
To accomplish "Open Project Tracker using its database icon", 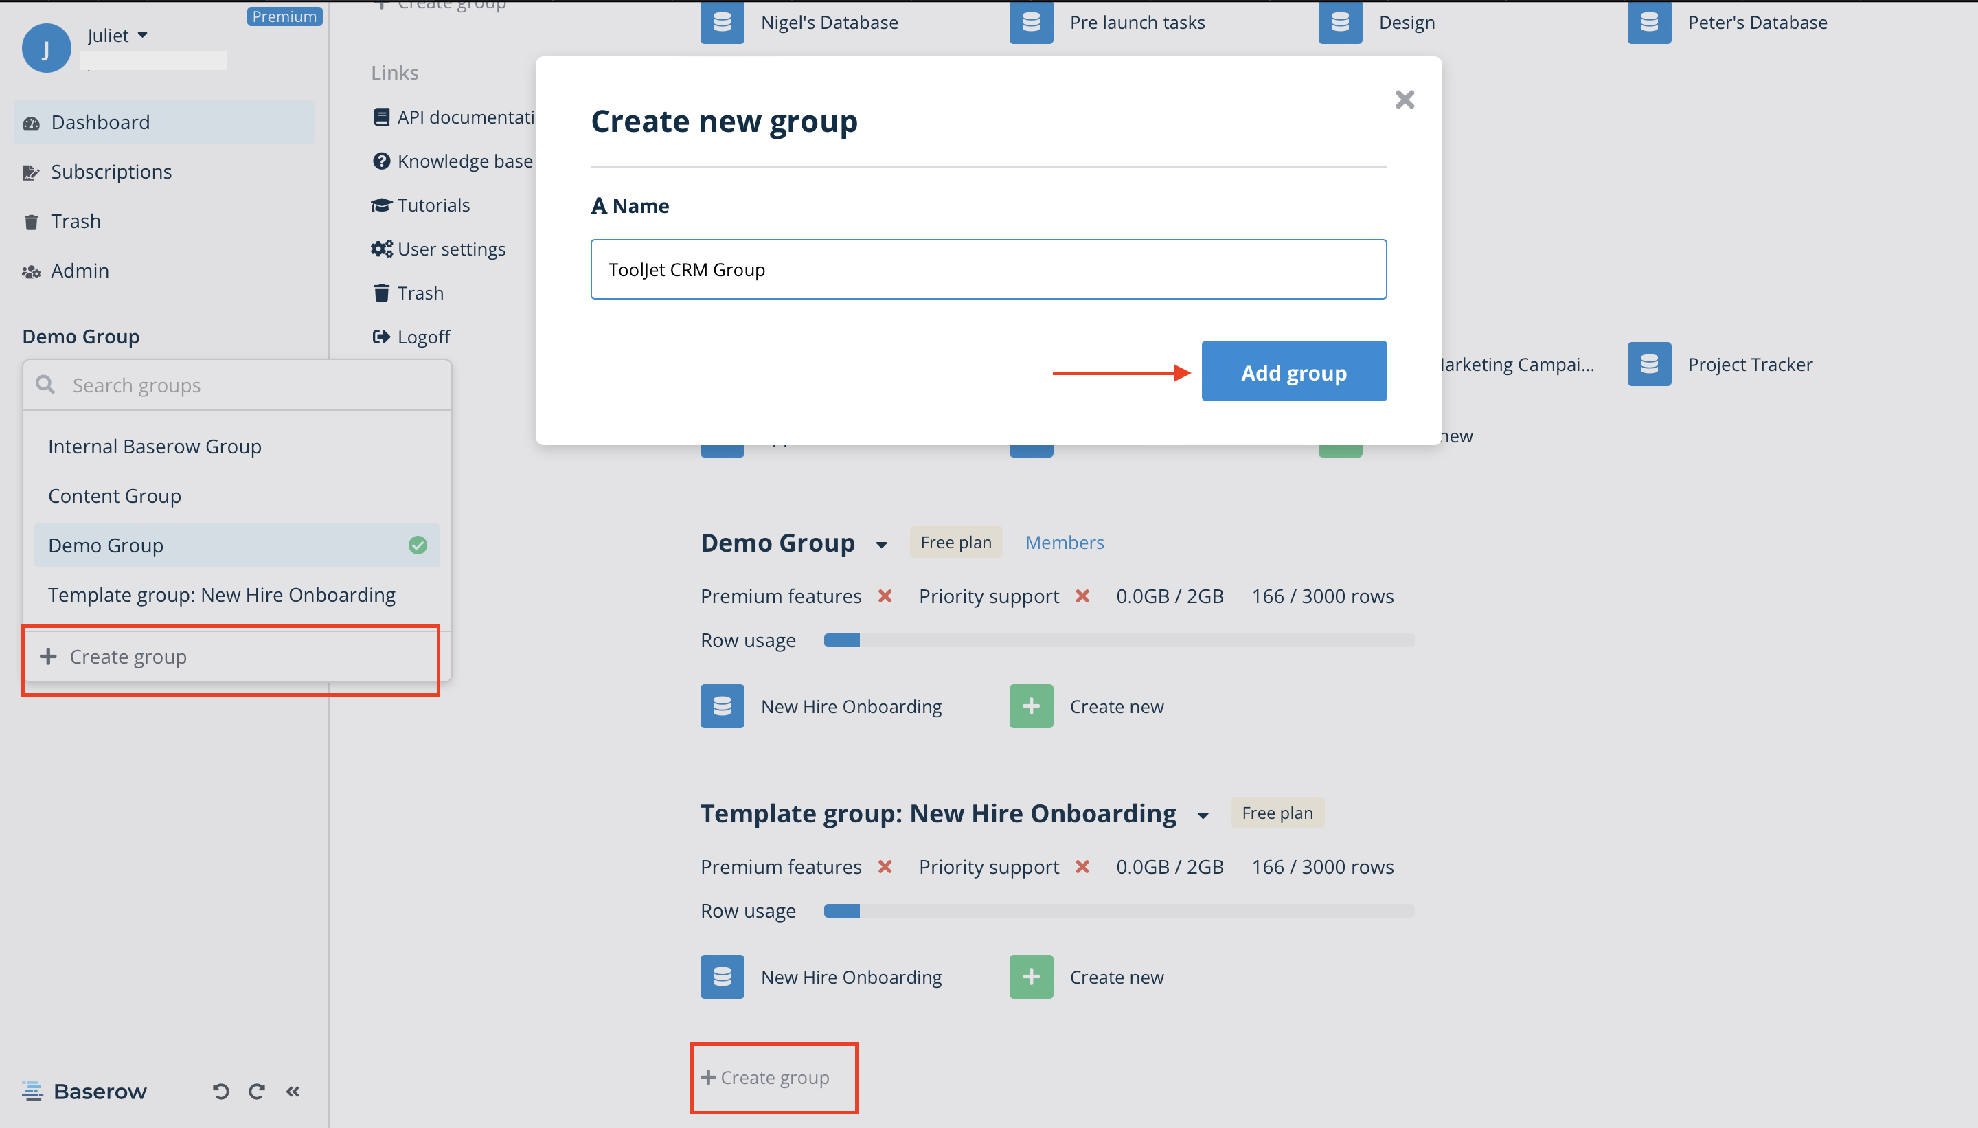I will (x=1648, y=364).
